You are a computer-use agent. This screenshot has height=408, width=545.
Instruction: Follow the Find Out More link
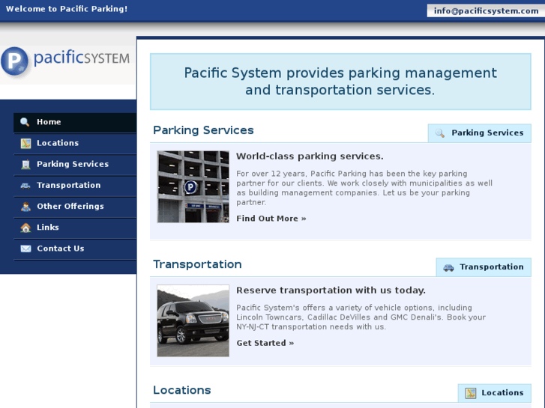[271, 219]
